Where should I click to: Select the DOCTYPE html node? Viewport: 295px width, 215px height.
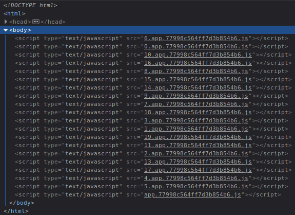point(30,5)
